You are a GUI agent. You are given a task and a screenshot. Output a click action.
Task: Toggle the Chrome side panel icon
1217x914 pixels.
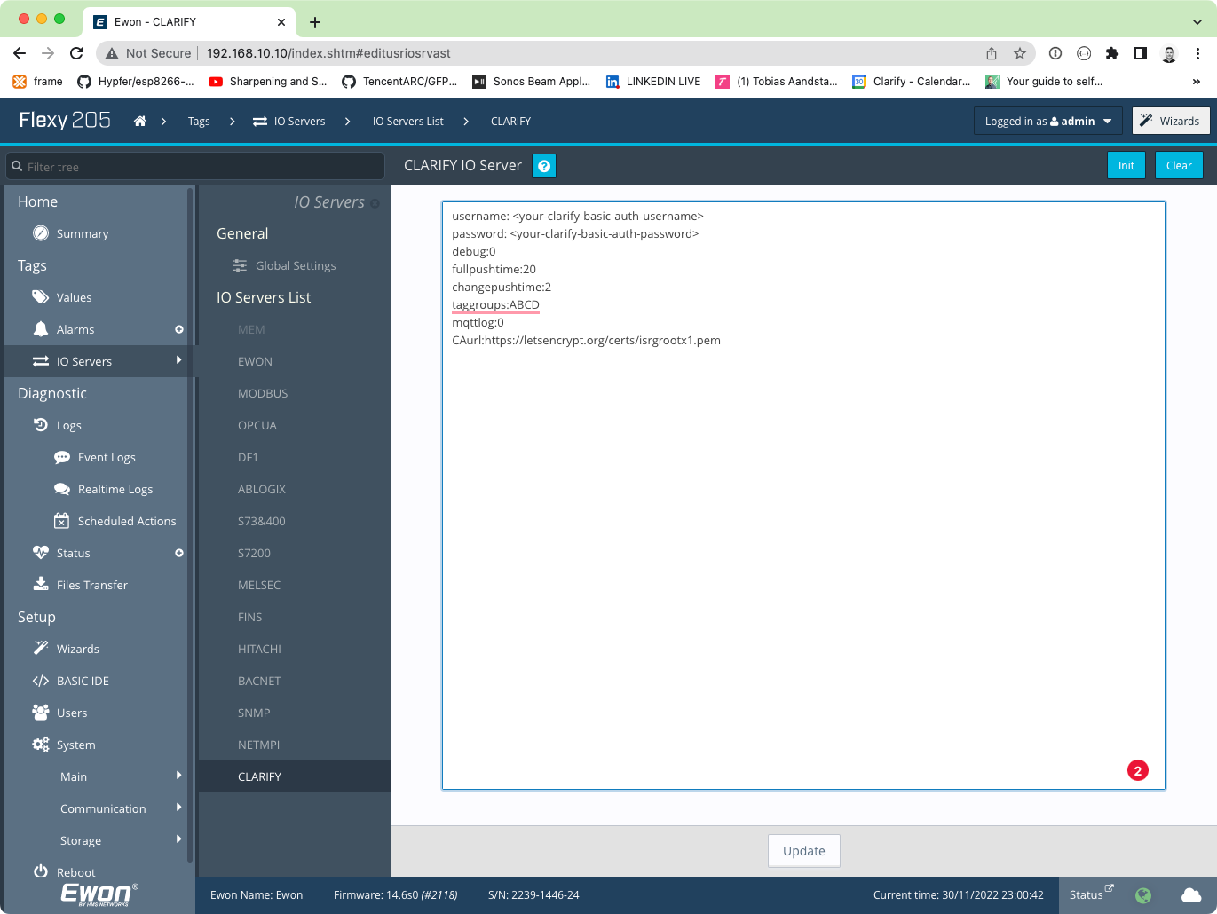[1141, 53]
